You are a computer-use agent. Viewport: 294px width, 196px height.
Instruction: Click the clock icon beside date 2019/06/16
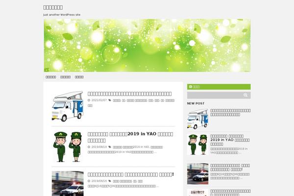pyautogui.click(x=89, y=181)
